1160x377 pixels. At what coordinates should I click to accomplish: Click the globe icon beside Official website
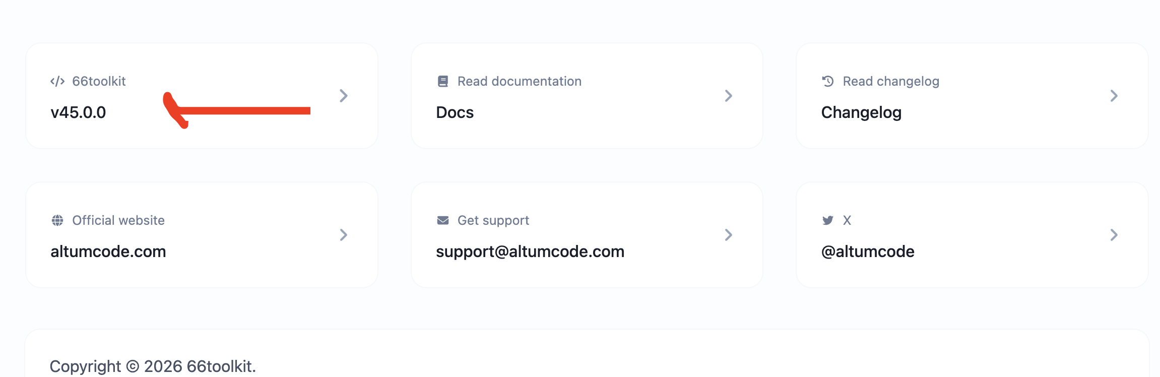point(57,220)
